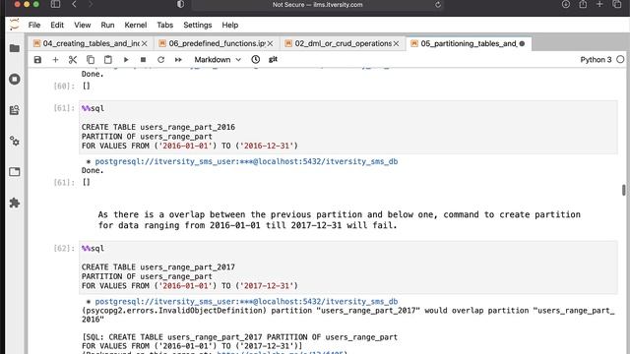Open running terminals and kernels panel
Viewport: 630px width, 354px height.
[15, 79]
